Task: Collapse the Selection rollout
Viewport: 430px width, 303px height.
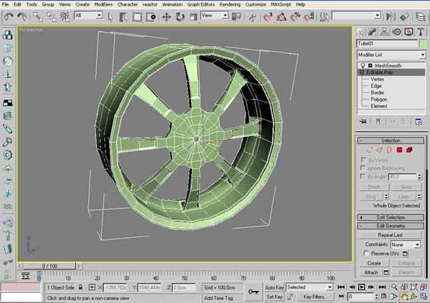Action: click(x=391, y=140)
